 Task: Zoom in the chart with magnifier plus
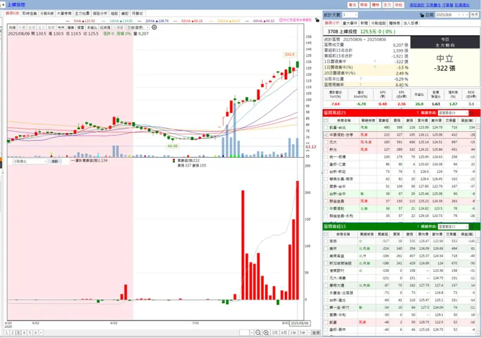pyautogui.click(x=266, y=333)
